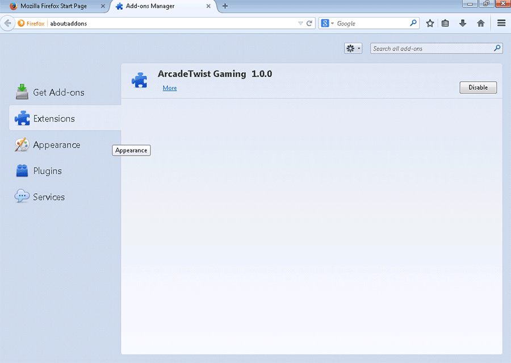
Task: Open the Services category
Action: (48, 197)
